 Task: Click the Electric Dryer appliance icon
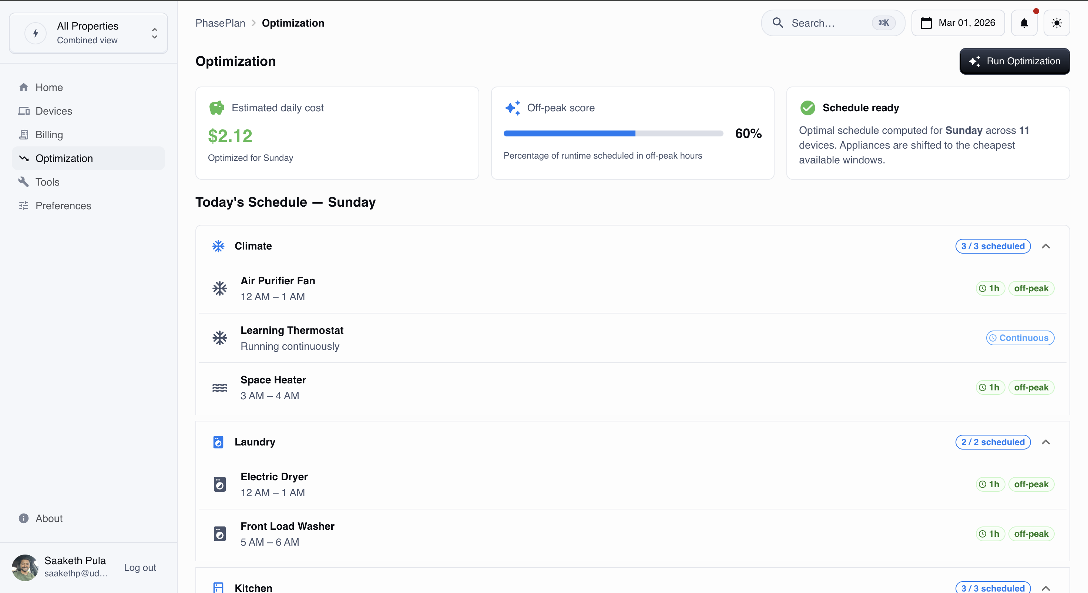(x=219, y=484)
